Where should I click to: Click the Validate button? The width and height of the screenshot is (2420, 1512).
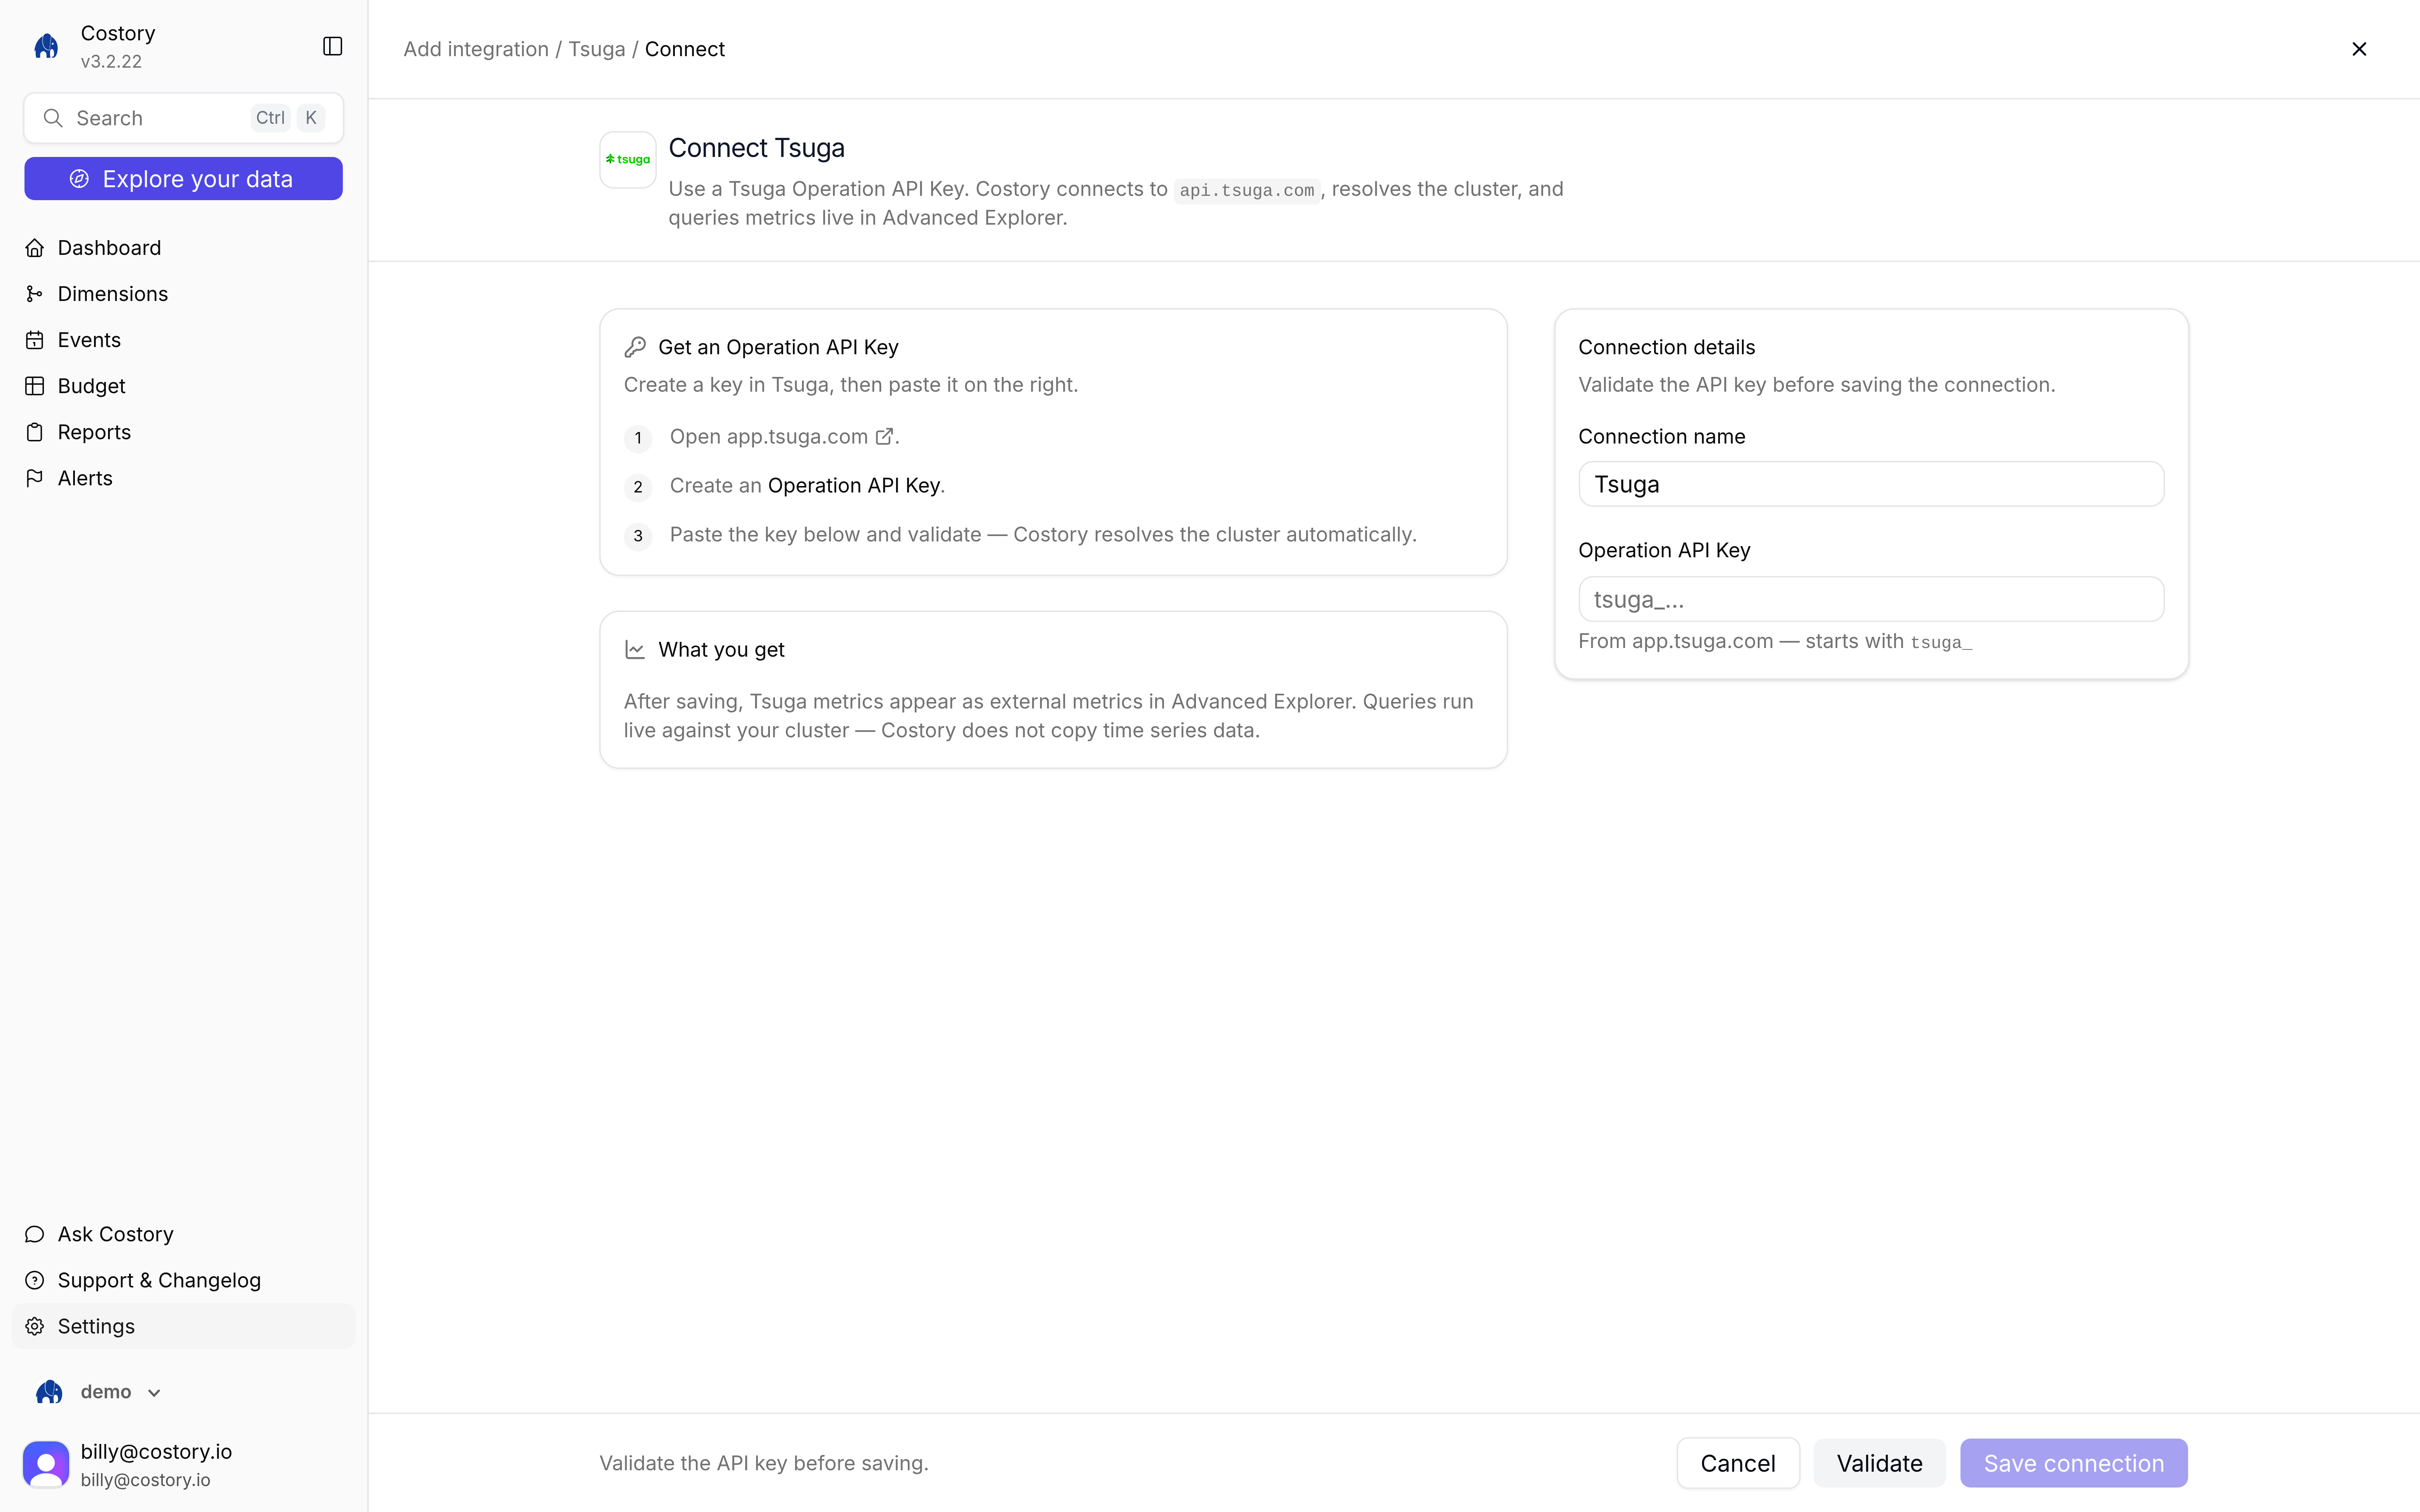click(x=1879, y=1463)
